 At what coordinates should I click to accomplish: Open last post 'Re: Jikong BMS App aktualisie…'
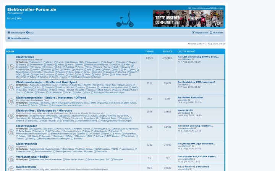point(196,144)
